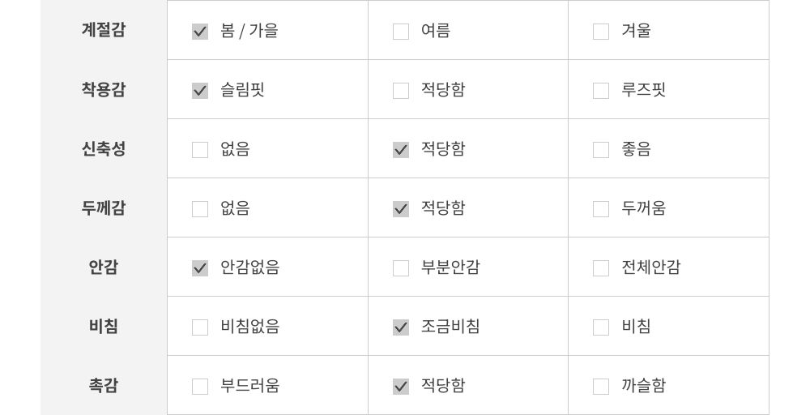Check 없음 in the 신축성 row

point(200,150)
